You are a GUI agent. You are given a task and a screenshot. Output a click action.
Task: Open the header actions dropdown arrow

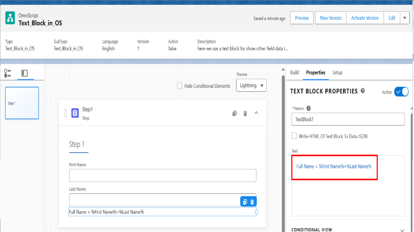tap(405, 18)
